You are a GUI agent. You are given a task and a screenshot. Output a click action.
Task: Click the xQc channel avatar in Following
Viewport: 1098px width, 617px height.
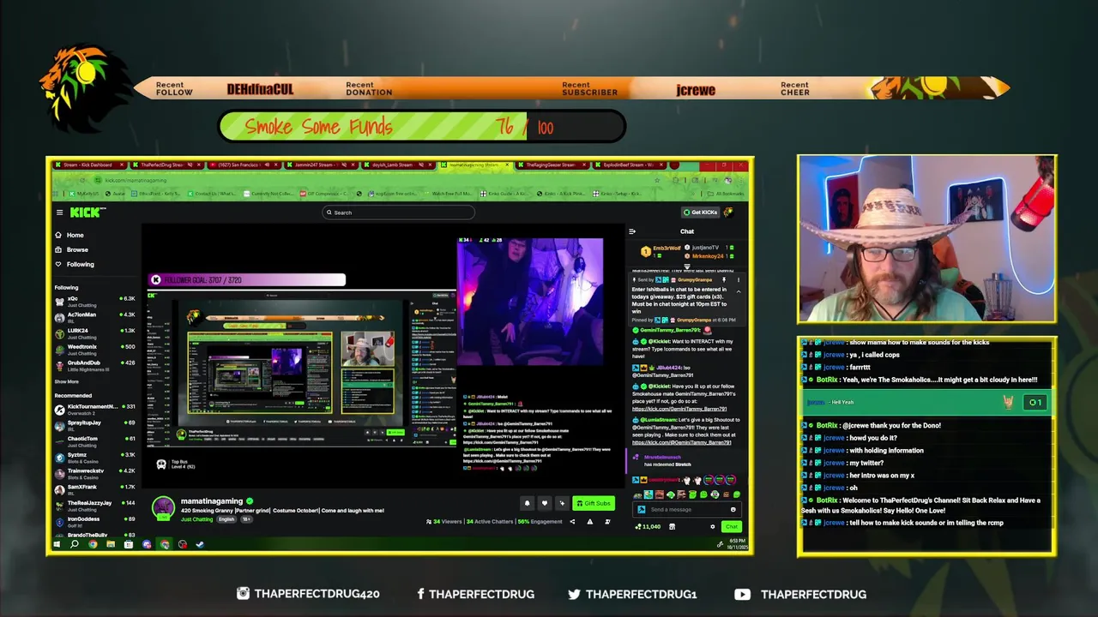tap(59, 302)
